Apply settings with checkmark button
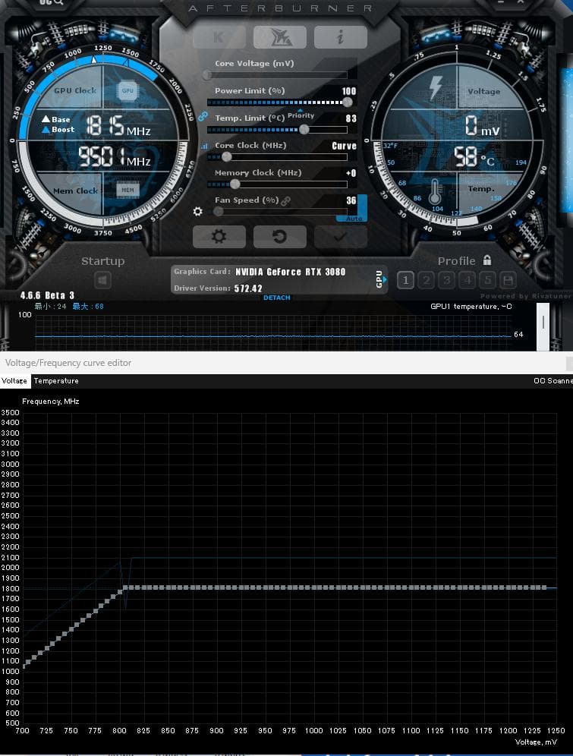 point(340,237)
